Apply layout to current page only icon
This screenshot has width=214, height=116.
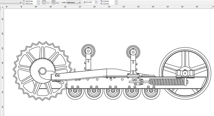pyautogui.click(x=57, y=2)
